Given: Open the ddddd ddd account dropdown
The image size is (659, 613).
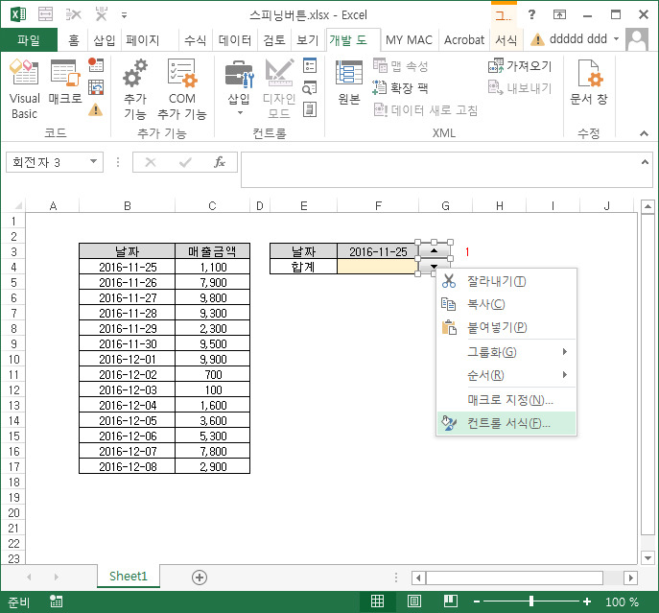Looking at the screenshot, I should pyautogui.click(x=616, y=39).
